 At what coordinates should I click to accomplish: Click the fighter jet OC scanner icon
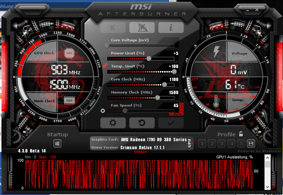click(x=142, y=28)
